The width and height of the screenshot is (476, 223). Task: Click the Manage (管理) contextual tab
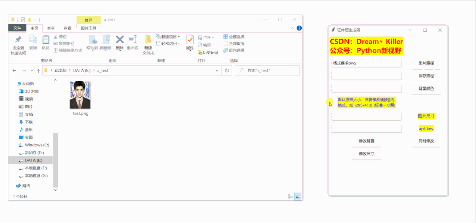(x=88, y=20)
